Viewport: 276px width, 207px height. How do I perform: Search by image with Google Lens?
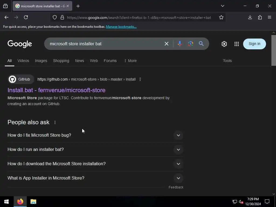191,44
